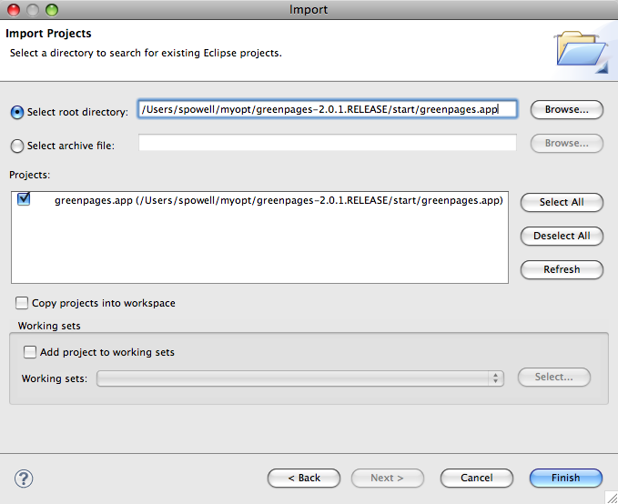Click Finish to import project
Viewport: 618px width, 504px height.
click(x=566, y=478)
